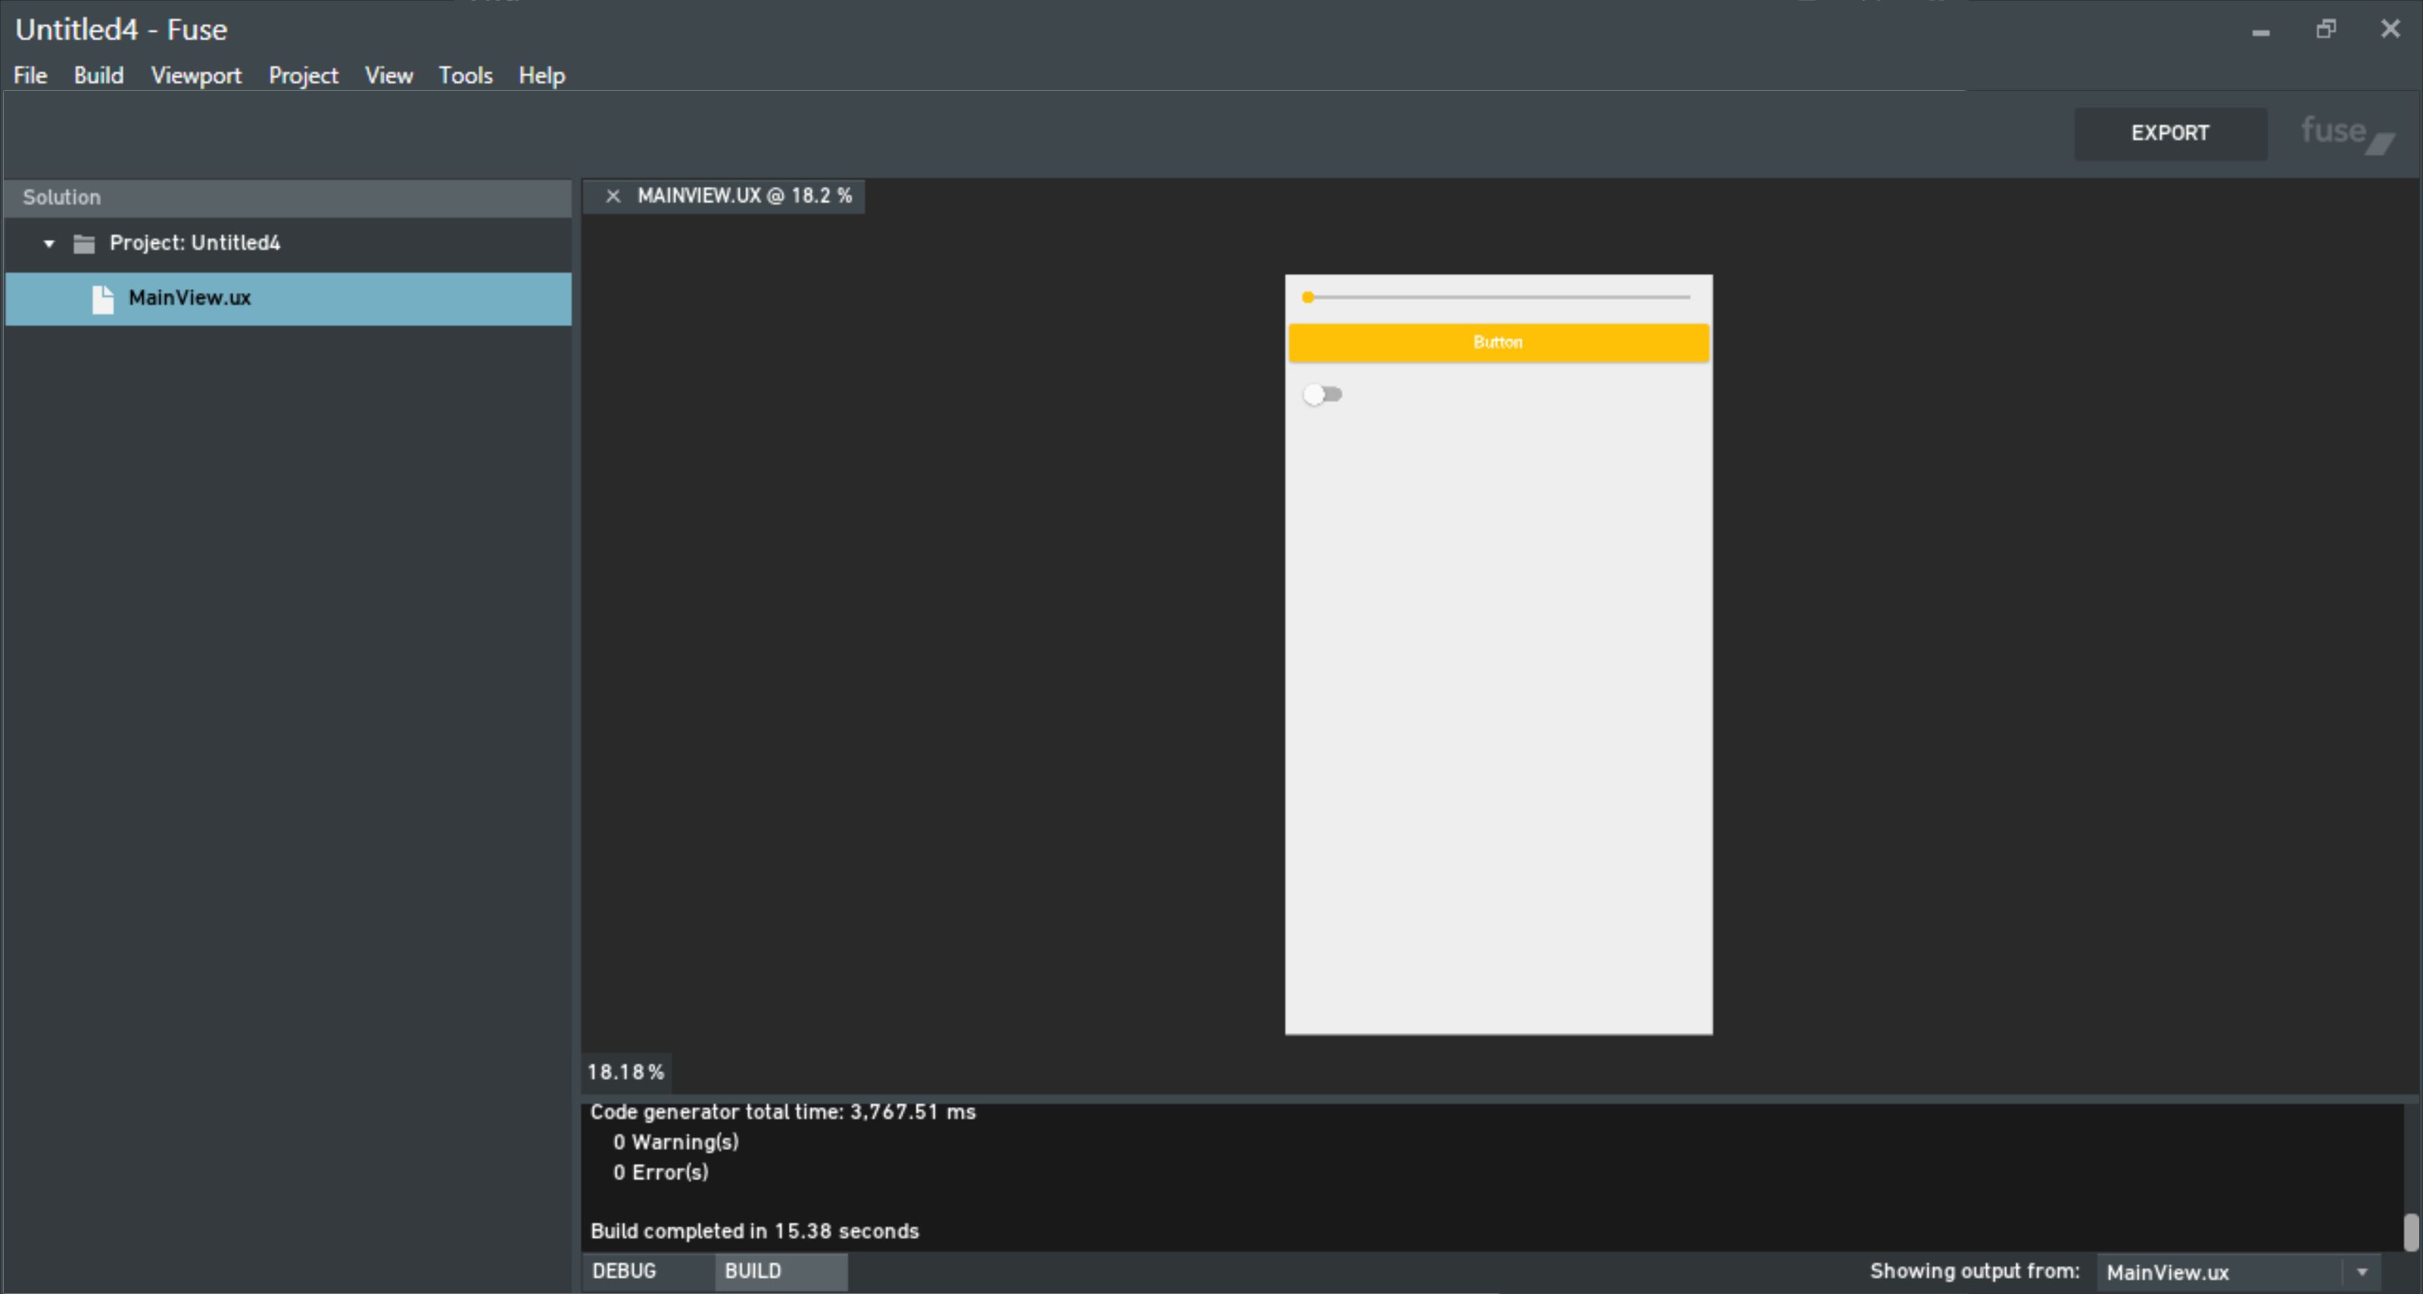Viewport: 2423px width, 1294px height.
Task: Minimize the Fuse window
Action: pos(2260,32)
